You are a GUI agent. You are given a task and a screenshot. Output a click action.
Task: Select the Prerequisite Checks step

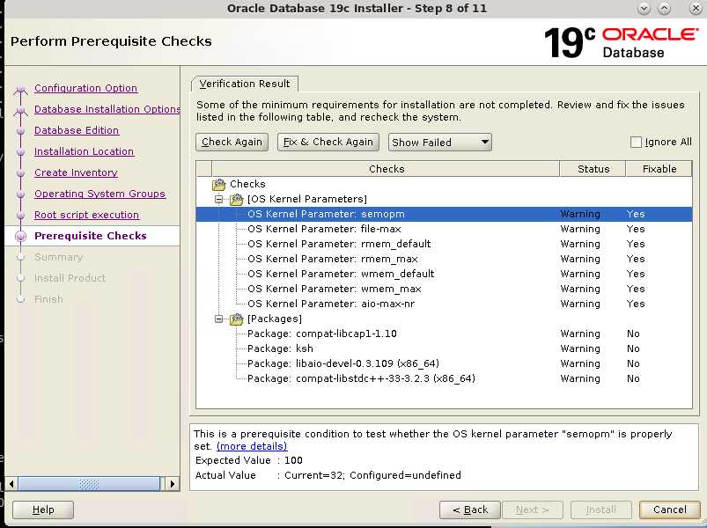click(x=90, y=236)
